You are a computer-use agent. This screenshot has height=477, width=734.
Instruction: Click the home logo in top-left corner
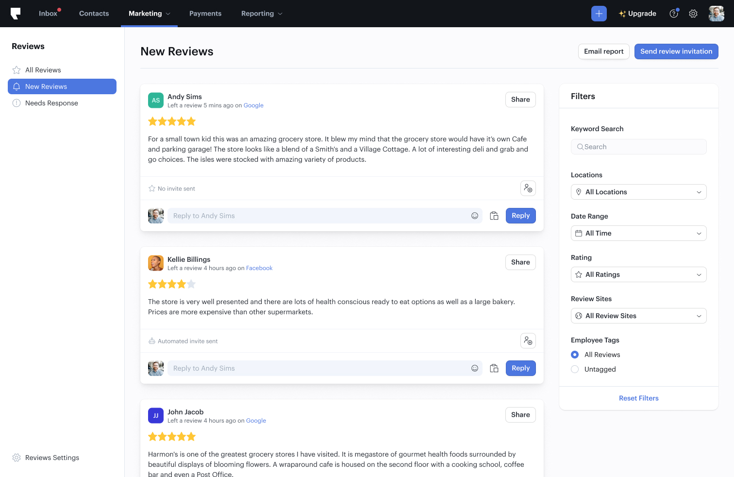click(16, 14)
